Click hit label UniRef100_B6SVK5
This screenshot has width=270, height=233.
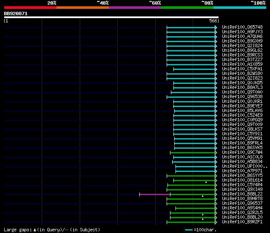point(242,148)
